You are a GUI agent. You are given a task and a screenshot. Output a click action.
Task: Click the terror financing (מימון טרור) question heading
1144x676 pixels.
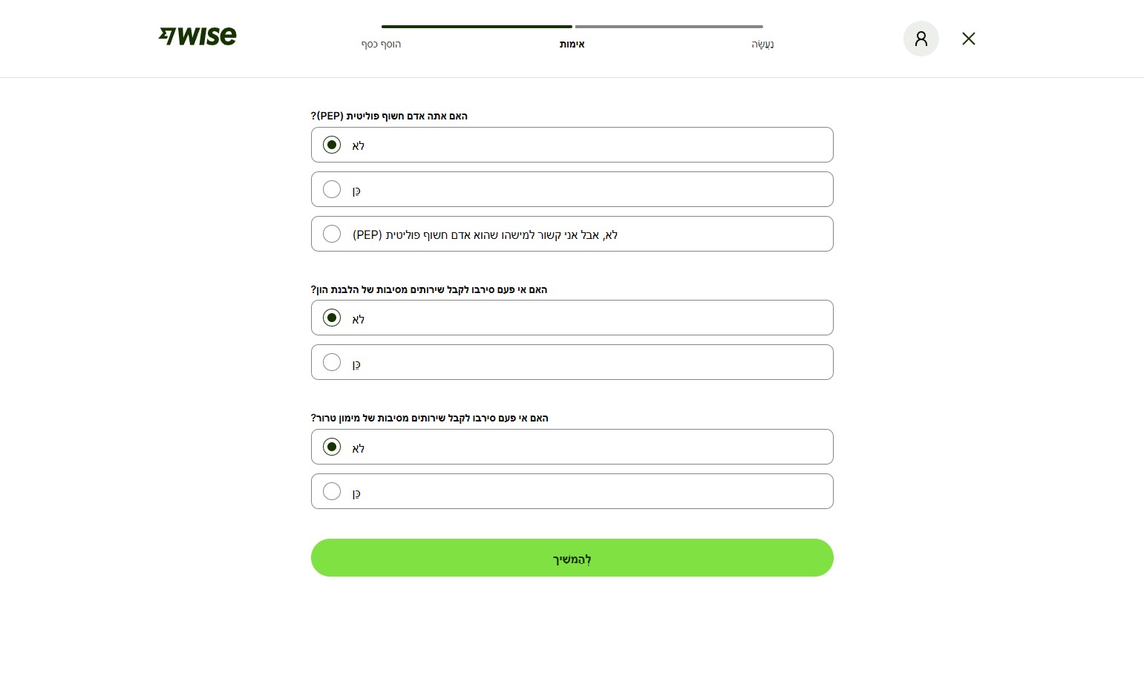pos(430,418)
